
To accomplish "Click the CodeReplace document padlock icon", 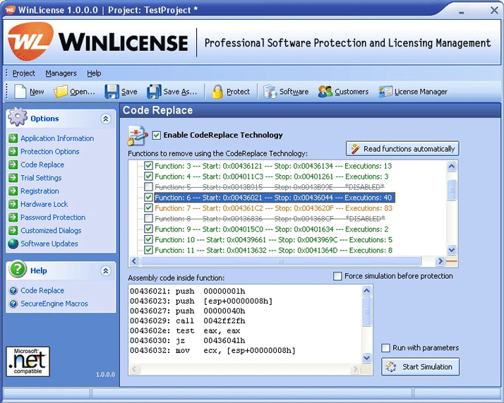I will (x=138, y=136).
